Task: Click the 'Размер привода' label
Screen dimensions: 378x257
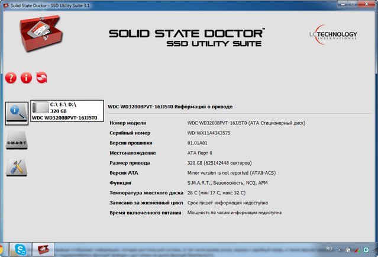Action: click(130, 163)
